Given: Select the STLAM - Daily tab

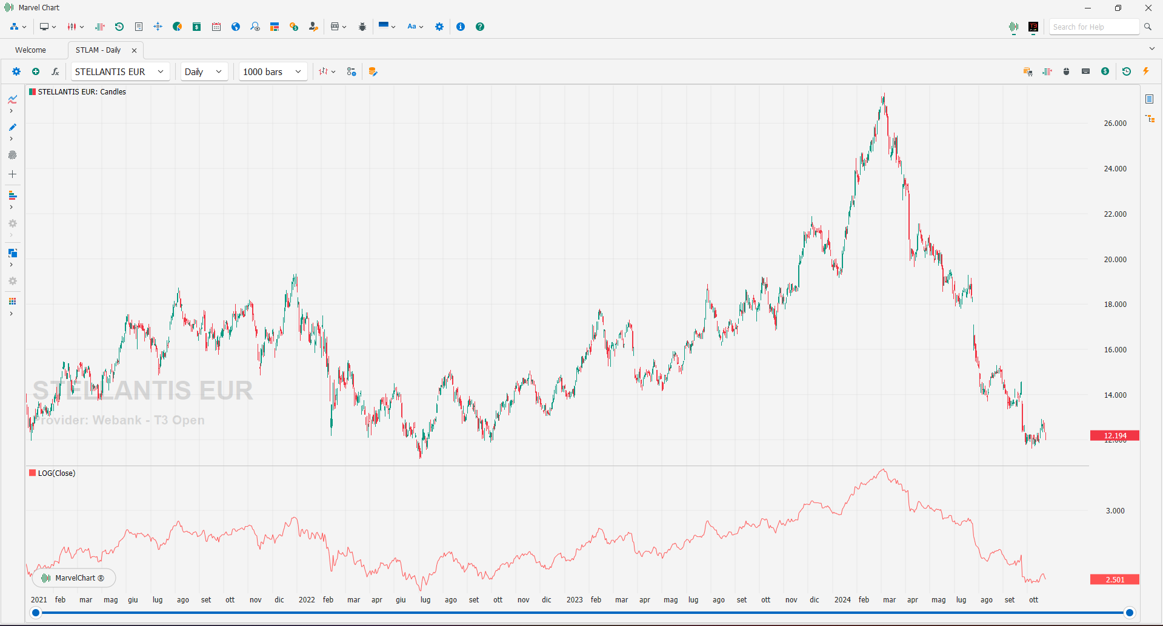Looking at the screenshot, I should pyautogui.click(x=98, y=50).
